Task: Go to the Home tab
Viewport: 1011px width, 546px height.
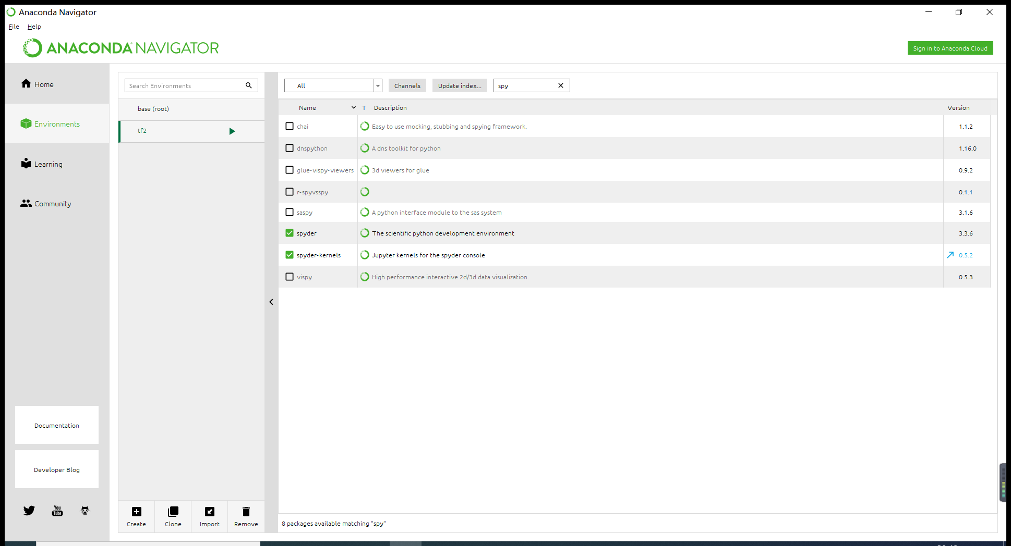Action: tap(57, 84)
